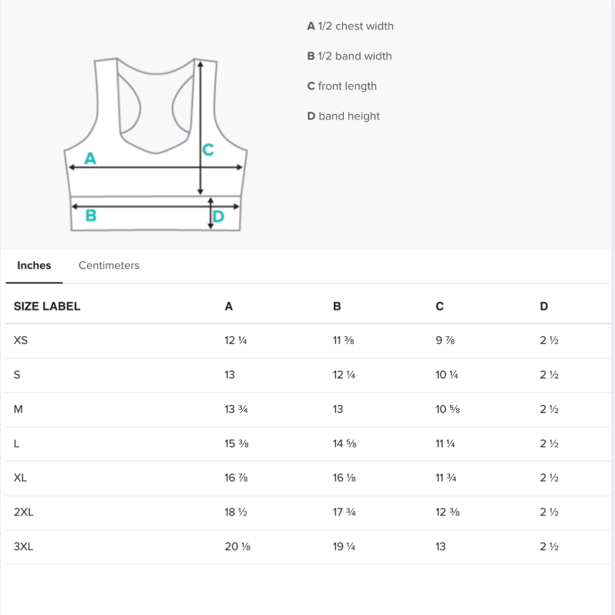
Task: Click the M row band width value 13
Action: 338,409
